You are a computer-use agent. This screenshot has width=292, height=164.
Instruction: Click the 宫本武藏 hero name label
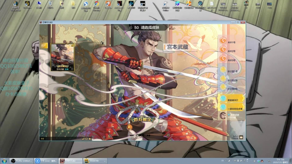[178, 47]
